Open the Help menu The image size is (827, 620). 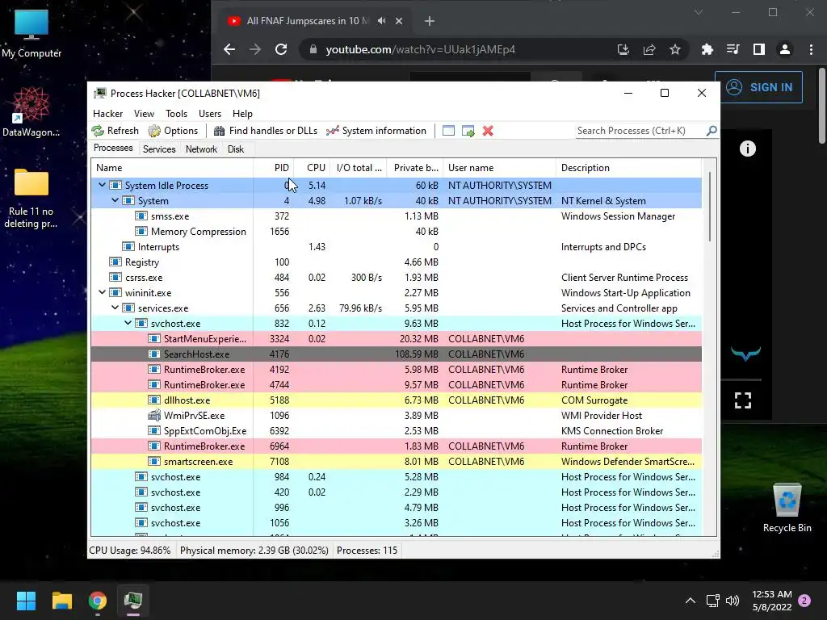coord(242,114)
